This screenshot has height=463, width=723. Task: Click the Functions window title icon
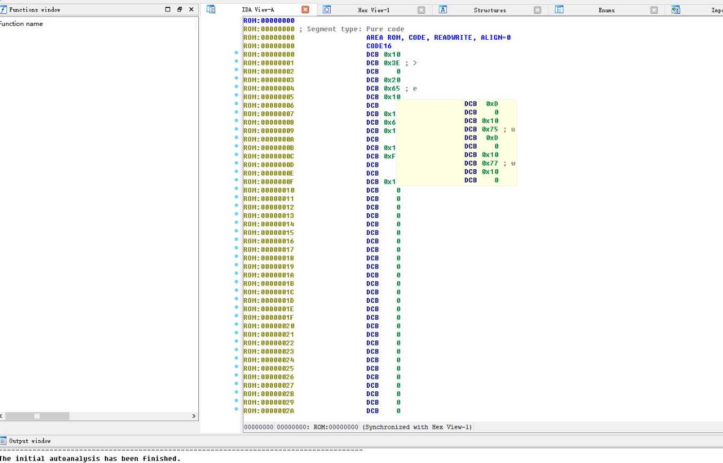[3, 10]
